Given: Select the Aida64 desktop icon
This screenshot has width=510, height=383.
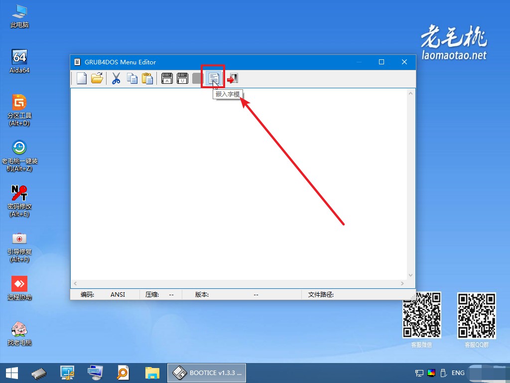Looking at the screenshot, I should click(19, 61).
